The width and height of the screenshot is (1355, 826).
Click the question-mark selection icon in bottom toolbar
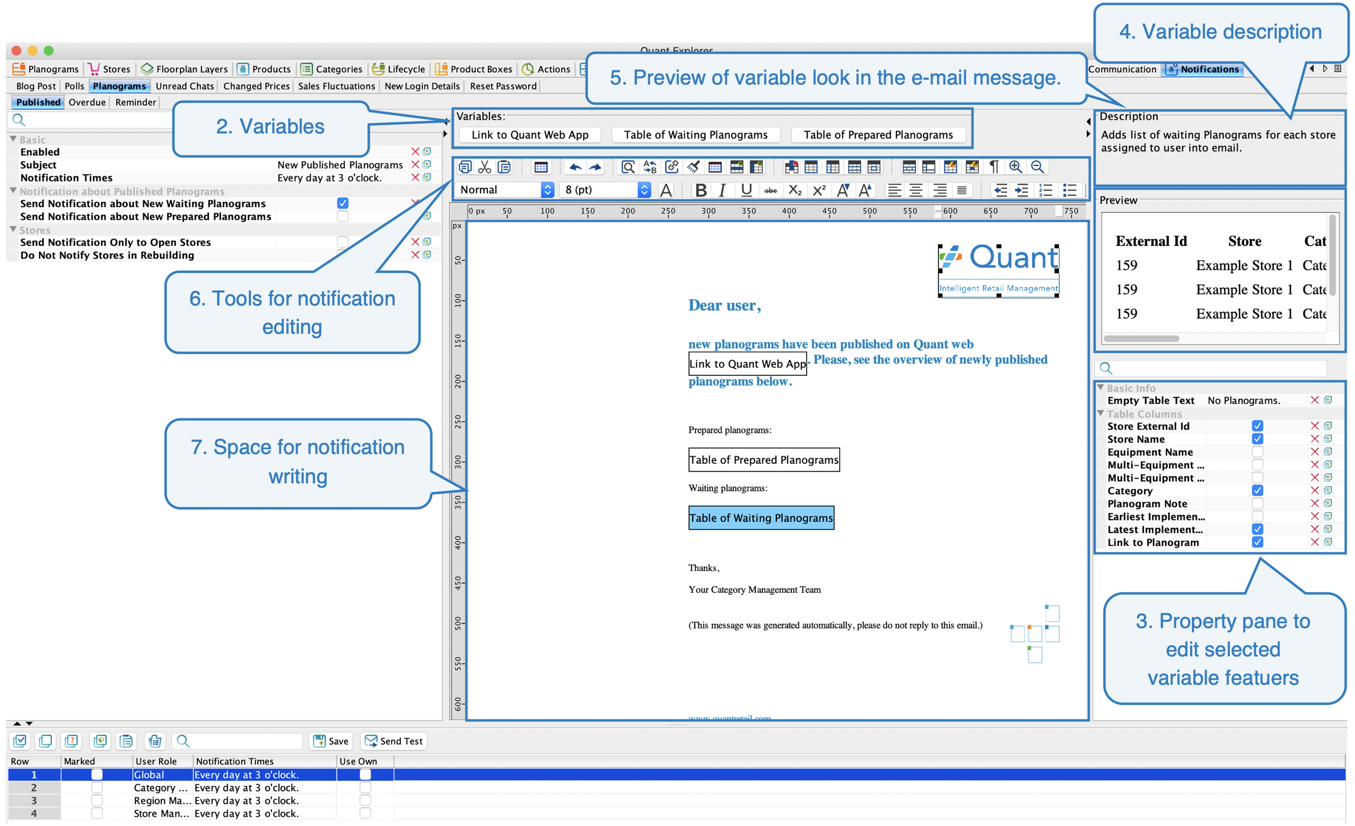click(71, 741)
